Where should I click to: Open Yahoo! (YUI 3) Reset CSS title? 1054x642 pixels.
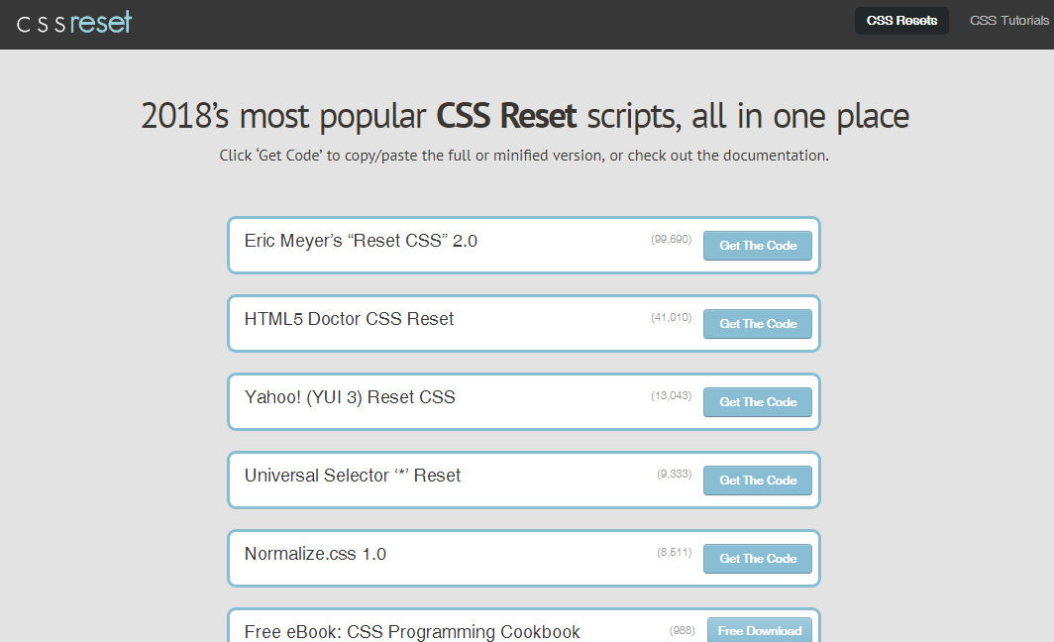350,397
